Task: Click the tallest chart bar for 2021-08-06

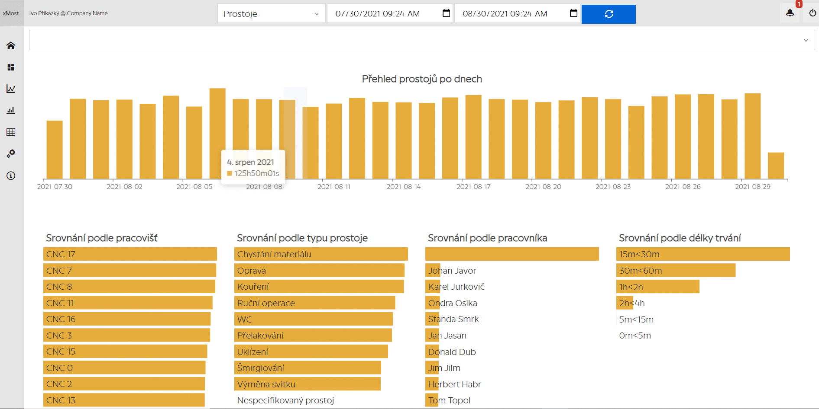Action: coord(217,134)
